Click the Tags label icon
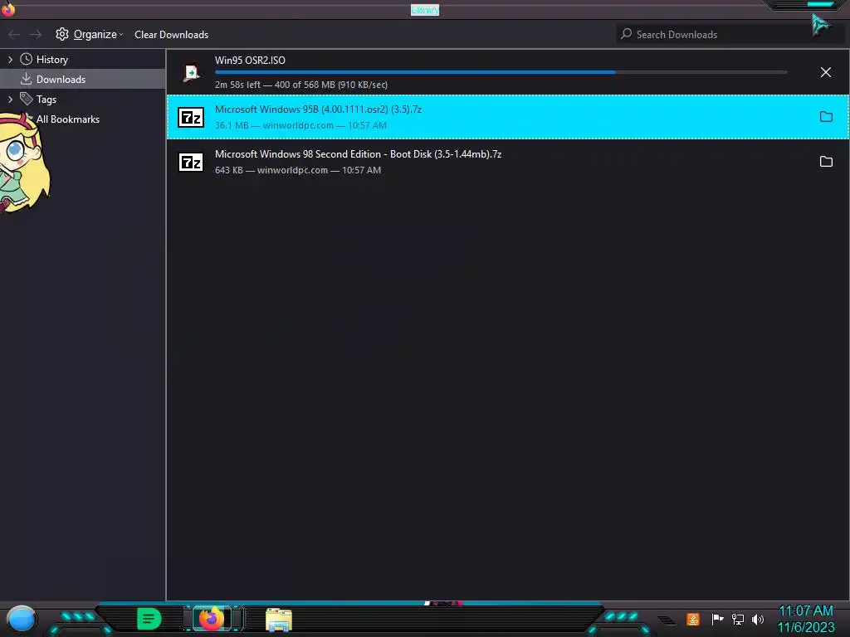The image size is (850, 637). (x=26, y=99)
